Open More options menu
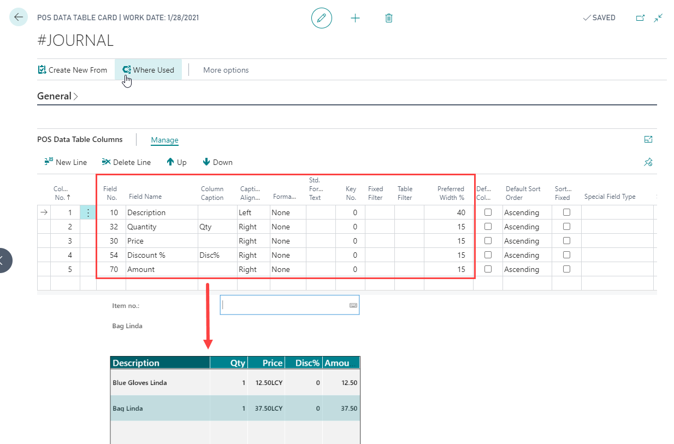The width and height of the screenshot is (674, 444). [x=226, y=70]
